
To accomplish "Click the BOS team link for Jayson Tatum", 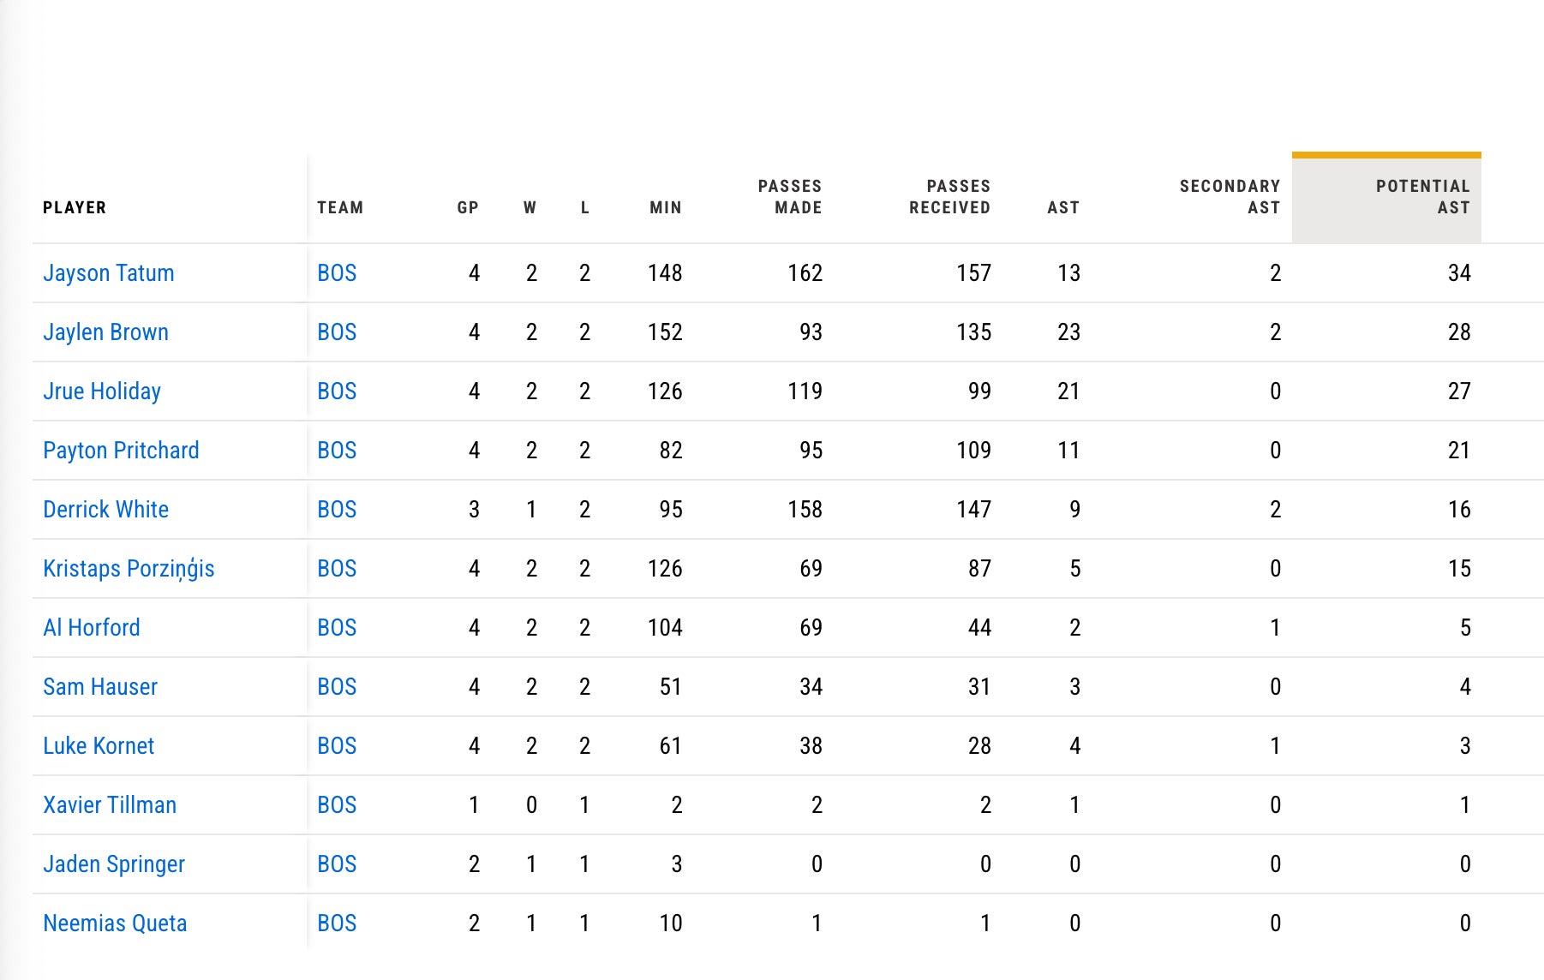I will tap(337, 273).
